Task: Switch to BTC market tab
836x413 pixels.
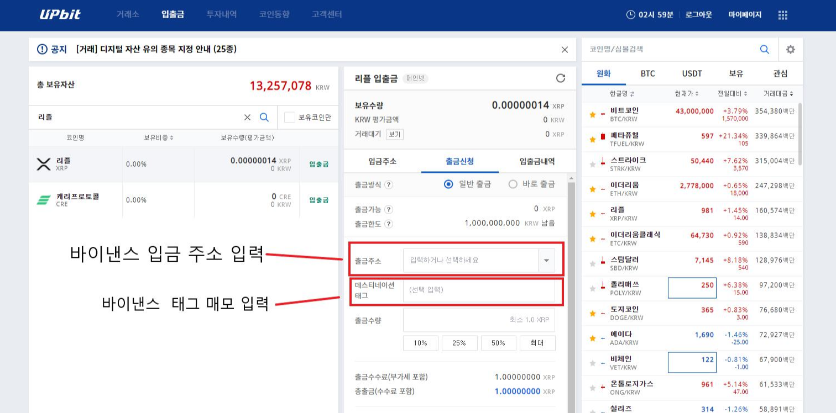Action: pos(647,73)
